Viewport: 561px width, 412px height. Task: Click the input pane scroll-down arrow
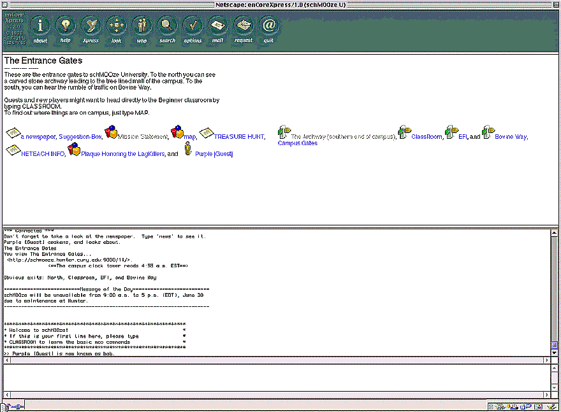pyautogui.click(x=554, y=388)
